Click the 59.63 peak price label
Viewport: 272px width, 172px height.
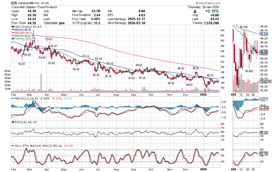pyautogui.click(x=49, y=39)
